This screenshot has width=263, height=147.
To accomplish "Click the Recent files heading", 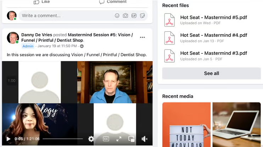I will pos(175,5).
